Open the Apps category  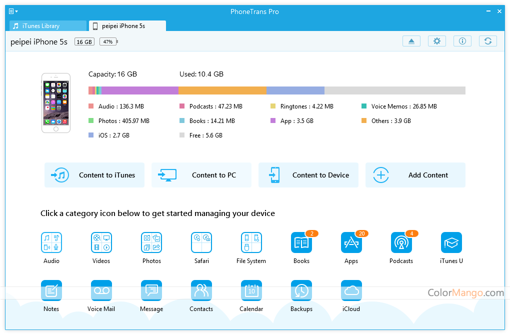click(x=351, y=242)
